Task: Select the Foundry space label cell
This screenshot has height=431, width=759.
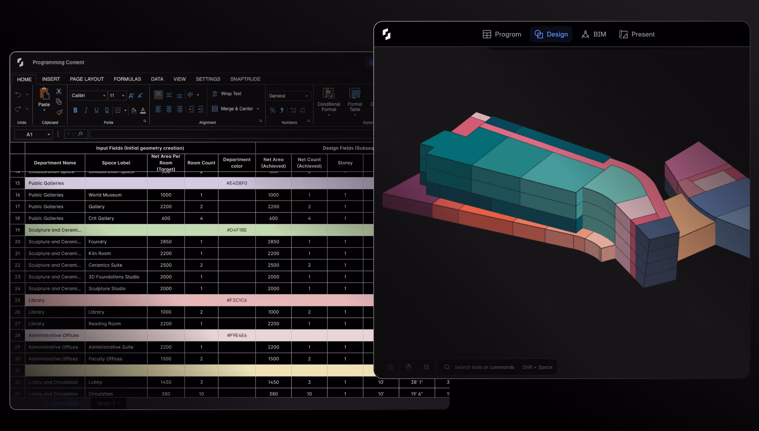Action: [116, 242]
